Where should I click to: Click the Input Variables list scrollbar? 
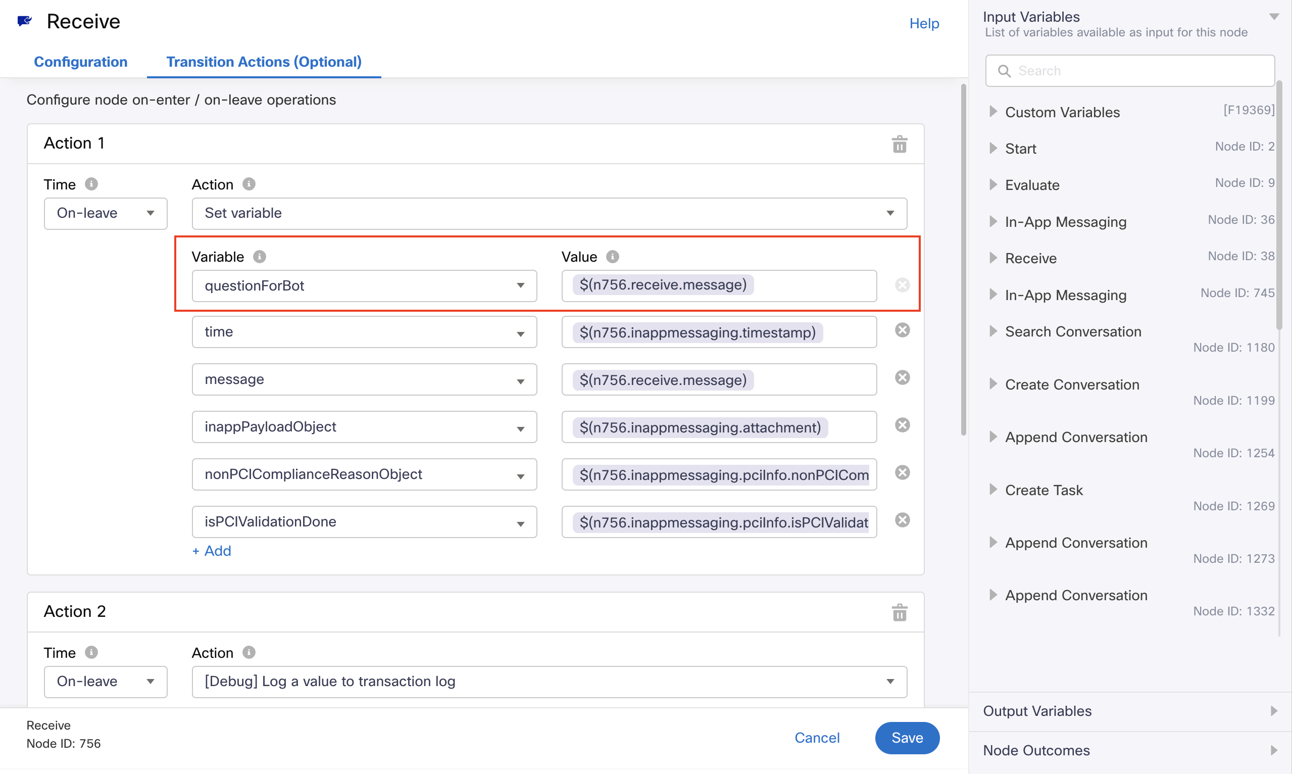point(1279,205)
